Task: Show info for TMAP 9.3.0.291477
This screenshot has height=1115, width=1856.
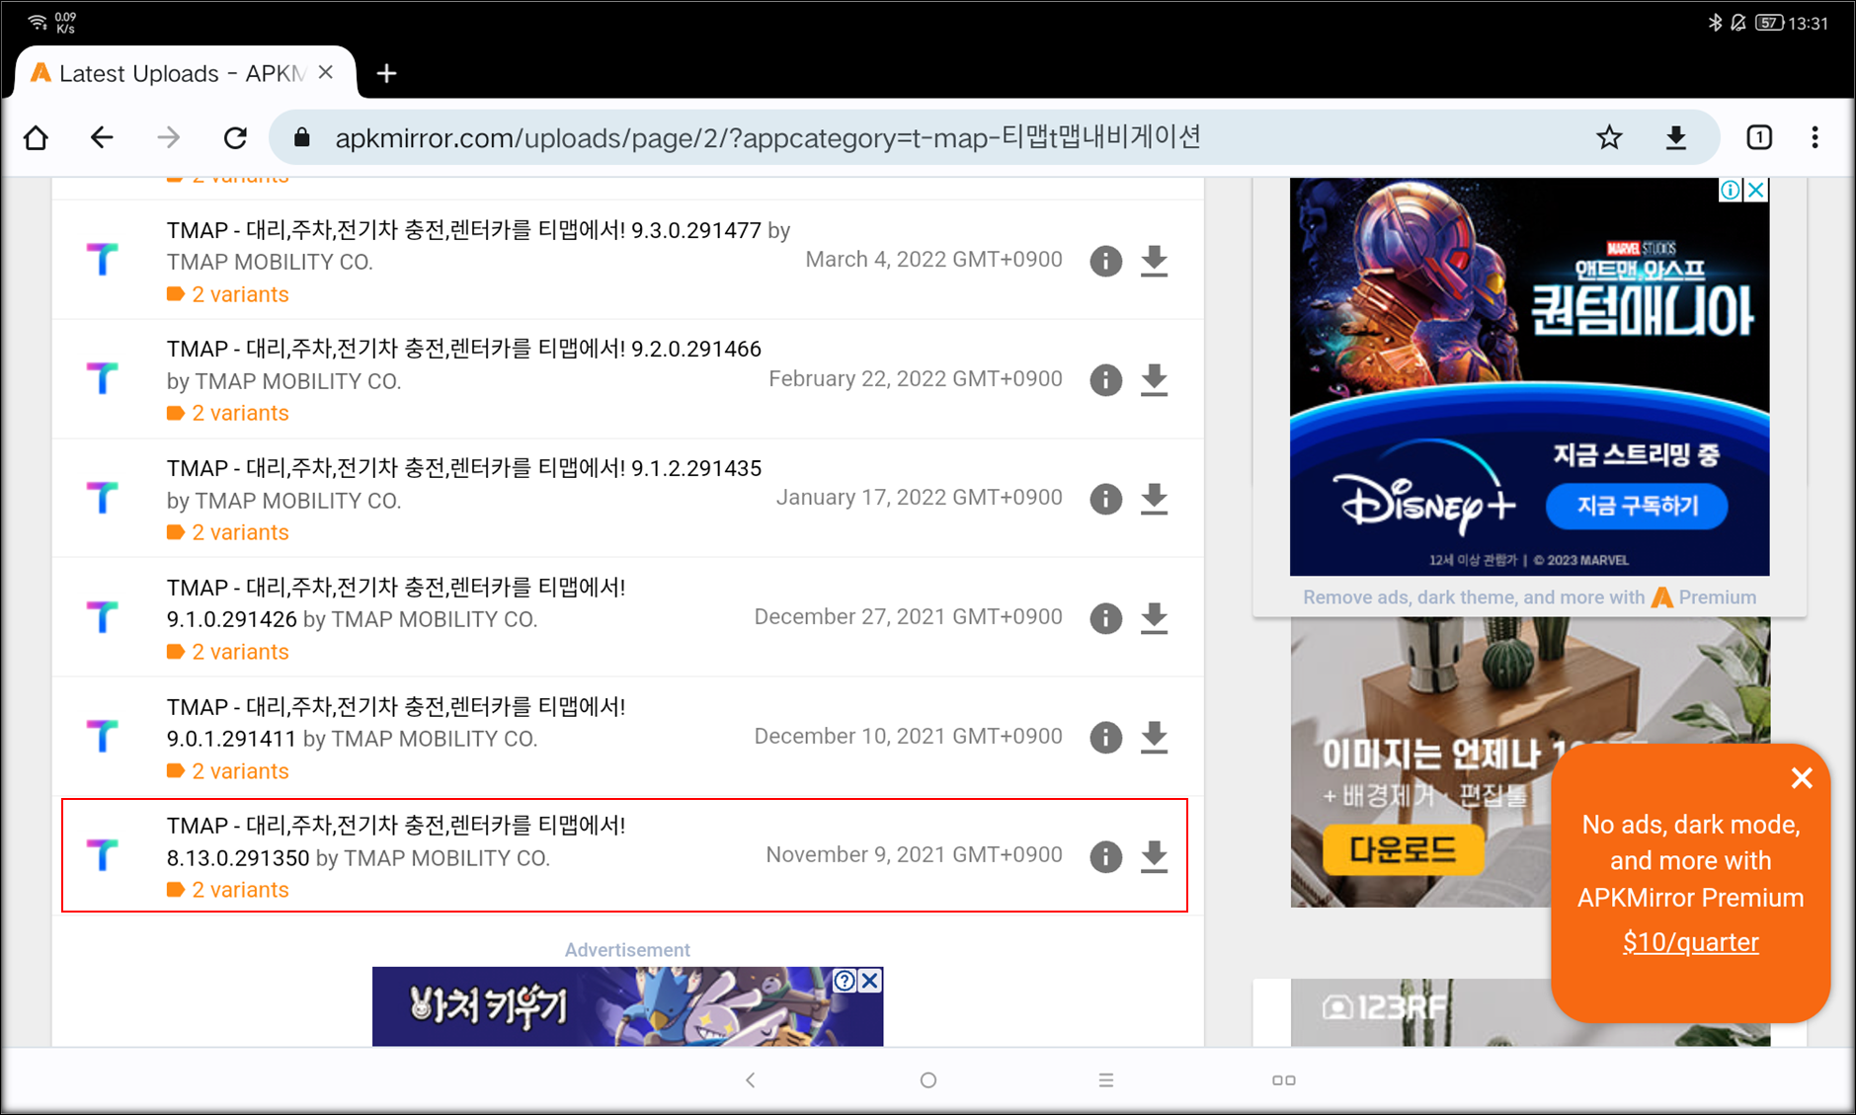Action: (x=1105, y=261)
